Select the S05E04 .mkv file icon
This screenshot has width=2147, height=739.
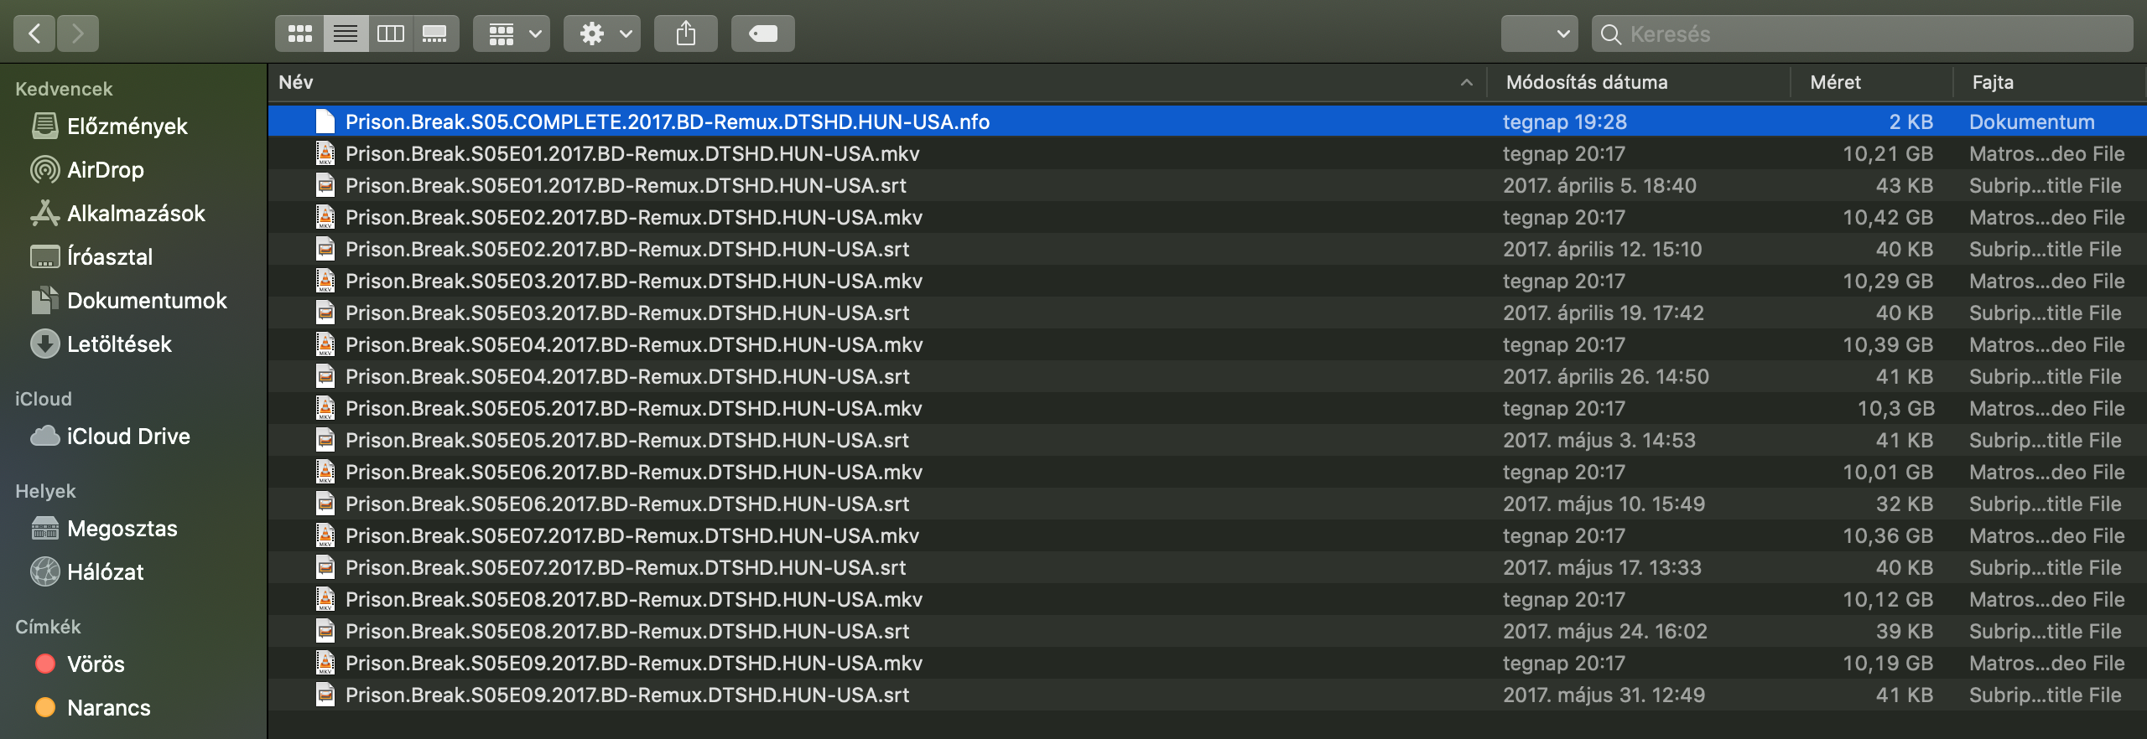click(x=325, y=344)
